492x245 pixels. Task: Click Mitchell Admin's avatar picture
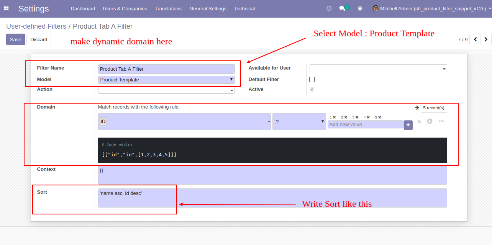[376, 8]
